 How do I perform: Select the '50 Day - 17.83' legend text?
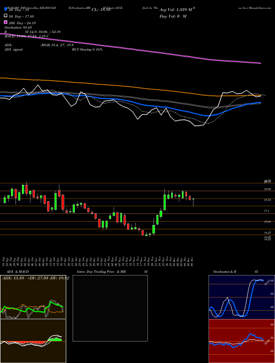tap(23, 16)
